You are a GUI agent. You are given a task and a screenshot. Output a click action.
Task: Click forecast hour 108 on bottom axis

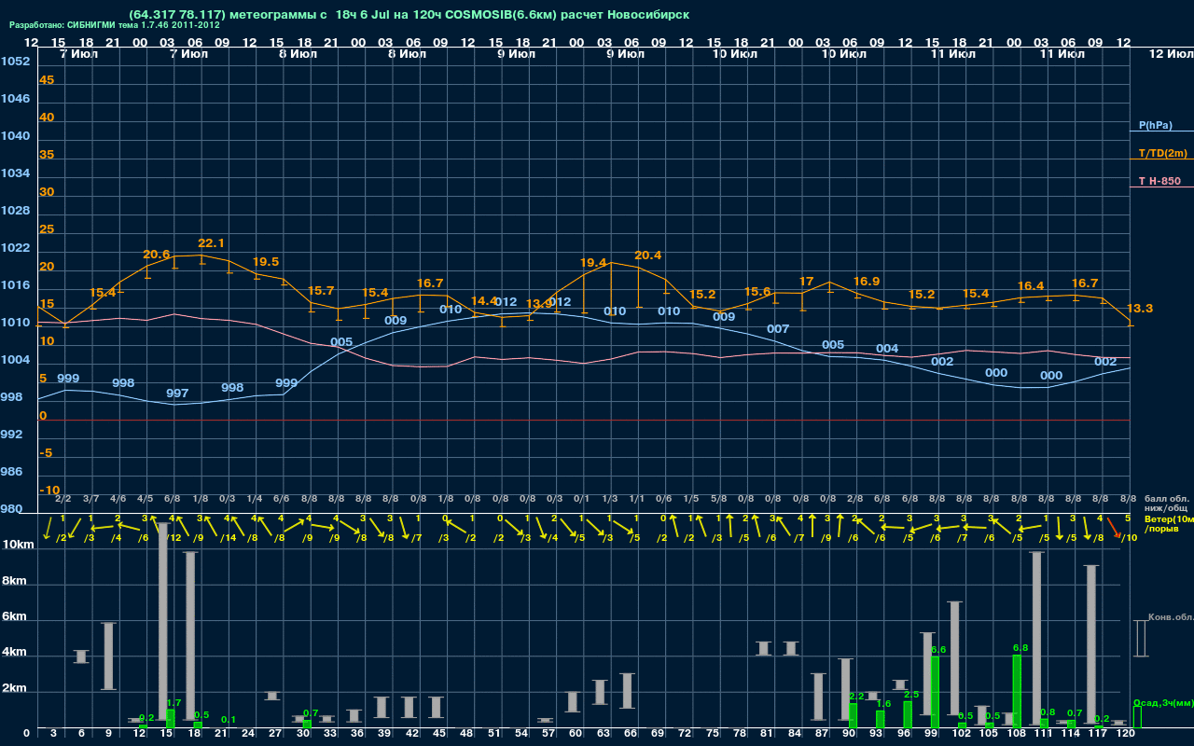(x=1016, y=734)
